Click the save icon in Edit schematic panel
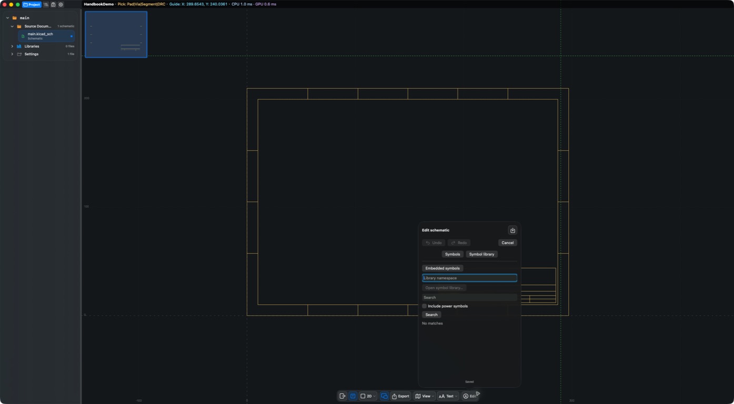 [512, 230]
